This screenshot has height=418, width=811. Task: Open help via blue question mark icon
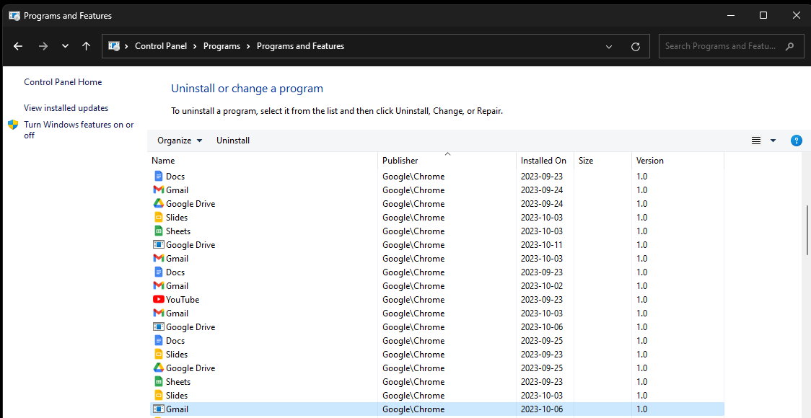[797, 141]
